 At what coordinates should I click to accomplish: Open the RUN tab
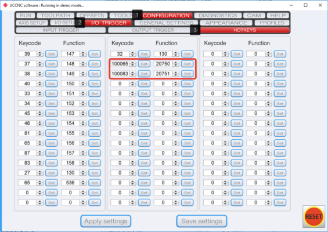(x=26, y=16)
